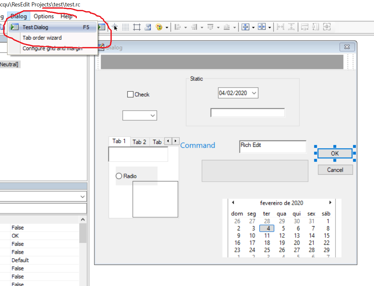Click the show margins frame icon
Screen dimensions: 374x286
coord(137,27)
